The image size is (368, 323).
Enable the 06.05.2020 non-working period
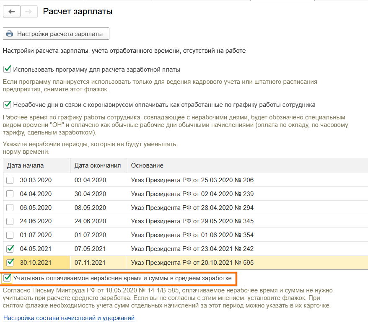pyautogui.click(x=10, y=208)
